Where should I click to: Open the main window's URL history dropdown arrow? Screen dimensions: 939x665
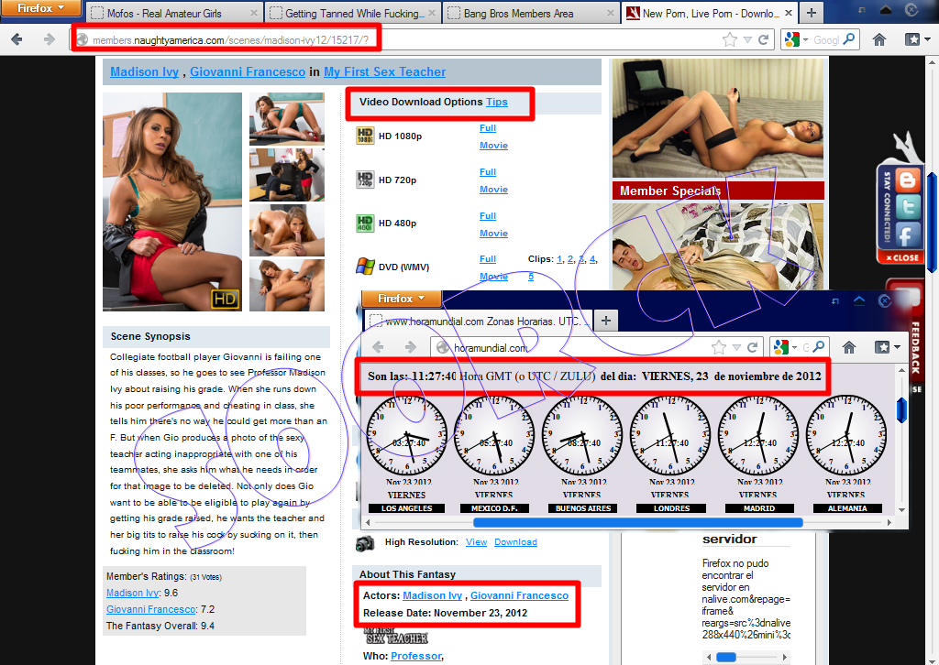point(747,40)
